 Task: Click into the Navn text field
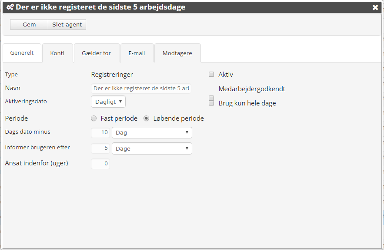tap(141, 89)
